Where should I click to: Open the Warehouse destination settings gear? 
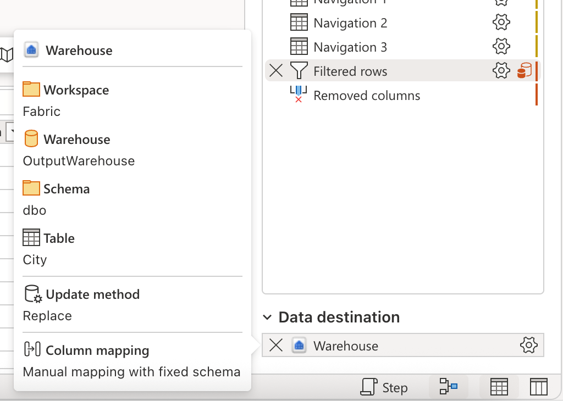point(528,345)
